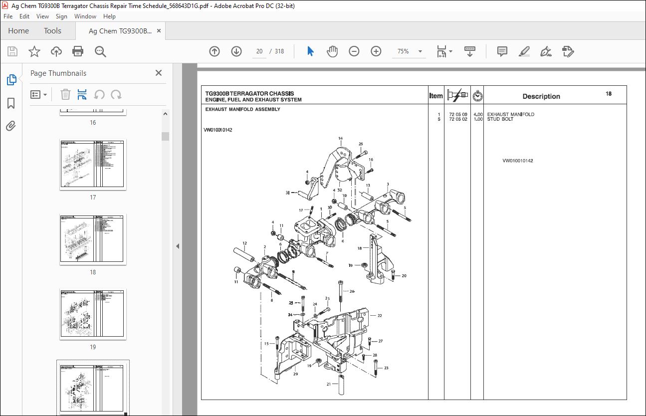Go to the next page arrow
The image size is (646, 416).
(x=236, y=51)
